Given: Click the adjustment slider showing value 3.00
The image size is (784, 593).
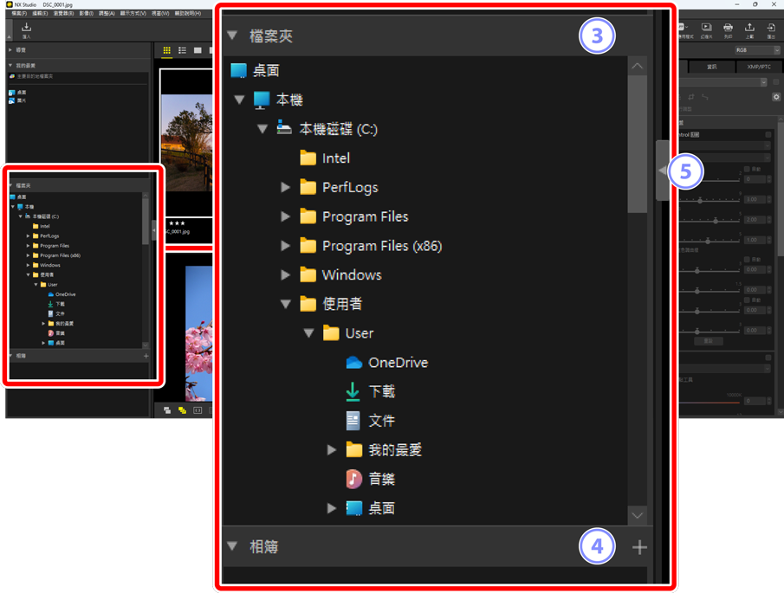Looking at the screenshot, I should pyautogui.click(x=700, y=200).
